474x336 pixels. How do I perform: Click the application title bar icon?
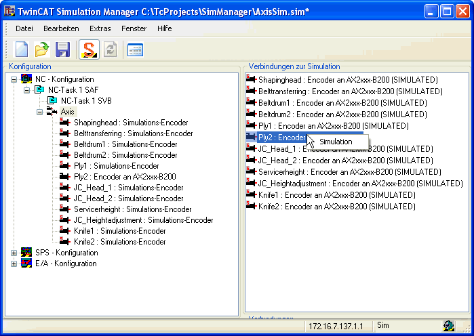[9, 12]
